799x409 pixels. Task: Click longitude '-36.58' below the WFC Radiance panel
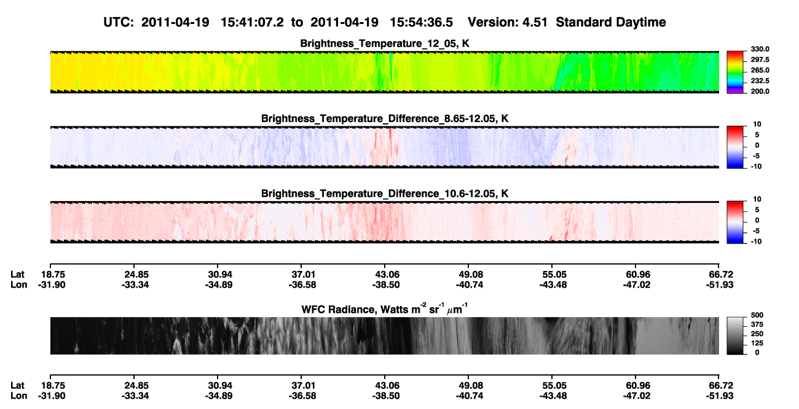click(301, 396)
